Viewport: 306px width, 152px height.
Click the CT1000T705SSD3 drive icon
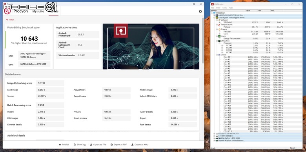point(217,136)
